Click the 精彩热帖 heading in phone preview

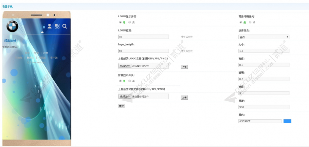[x=10, y=41]
